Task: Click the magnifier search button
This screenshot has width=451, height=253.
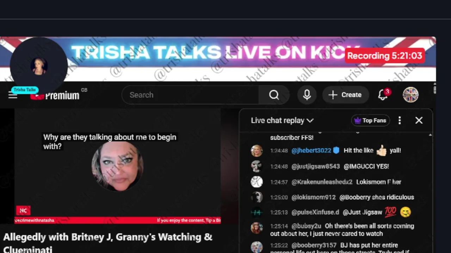Action: coord(274,95)
